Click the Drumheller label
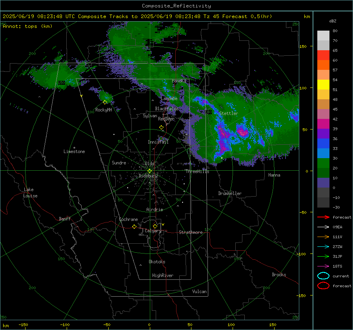The width and height of the screenshot is (353, 330). click(230, 193)
